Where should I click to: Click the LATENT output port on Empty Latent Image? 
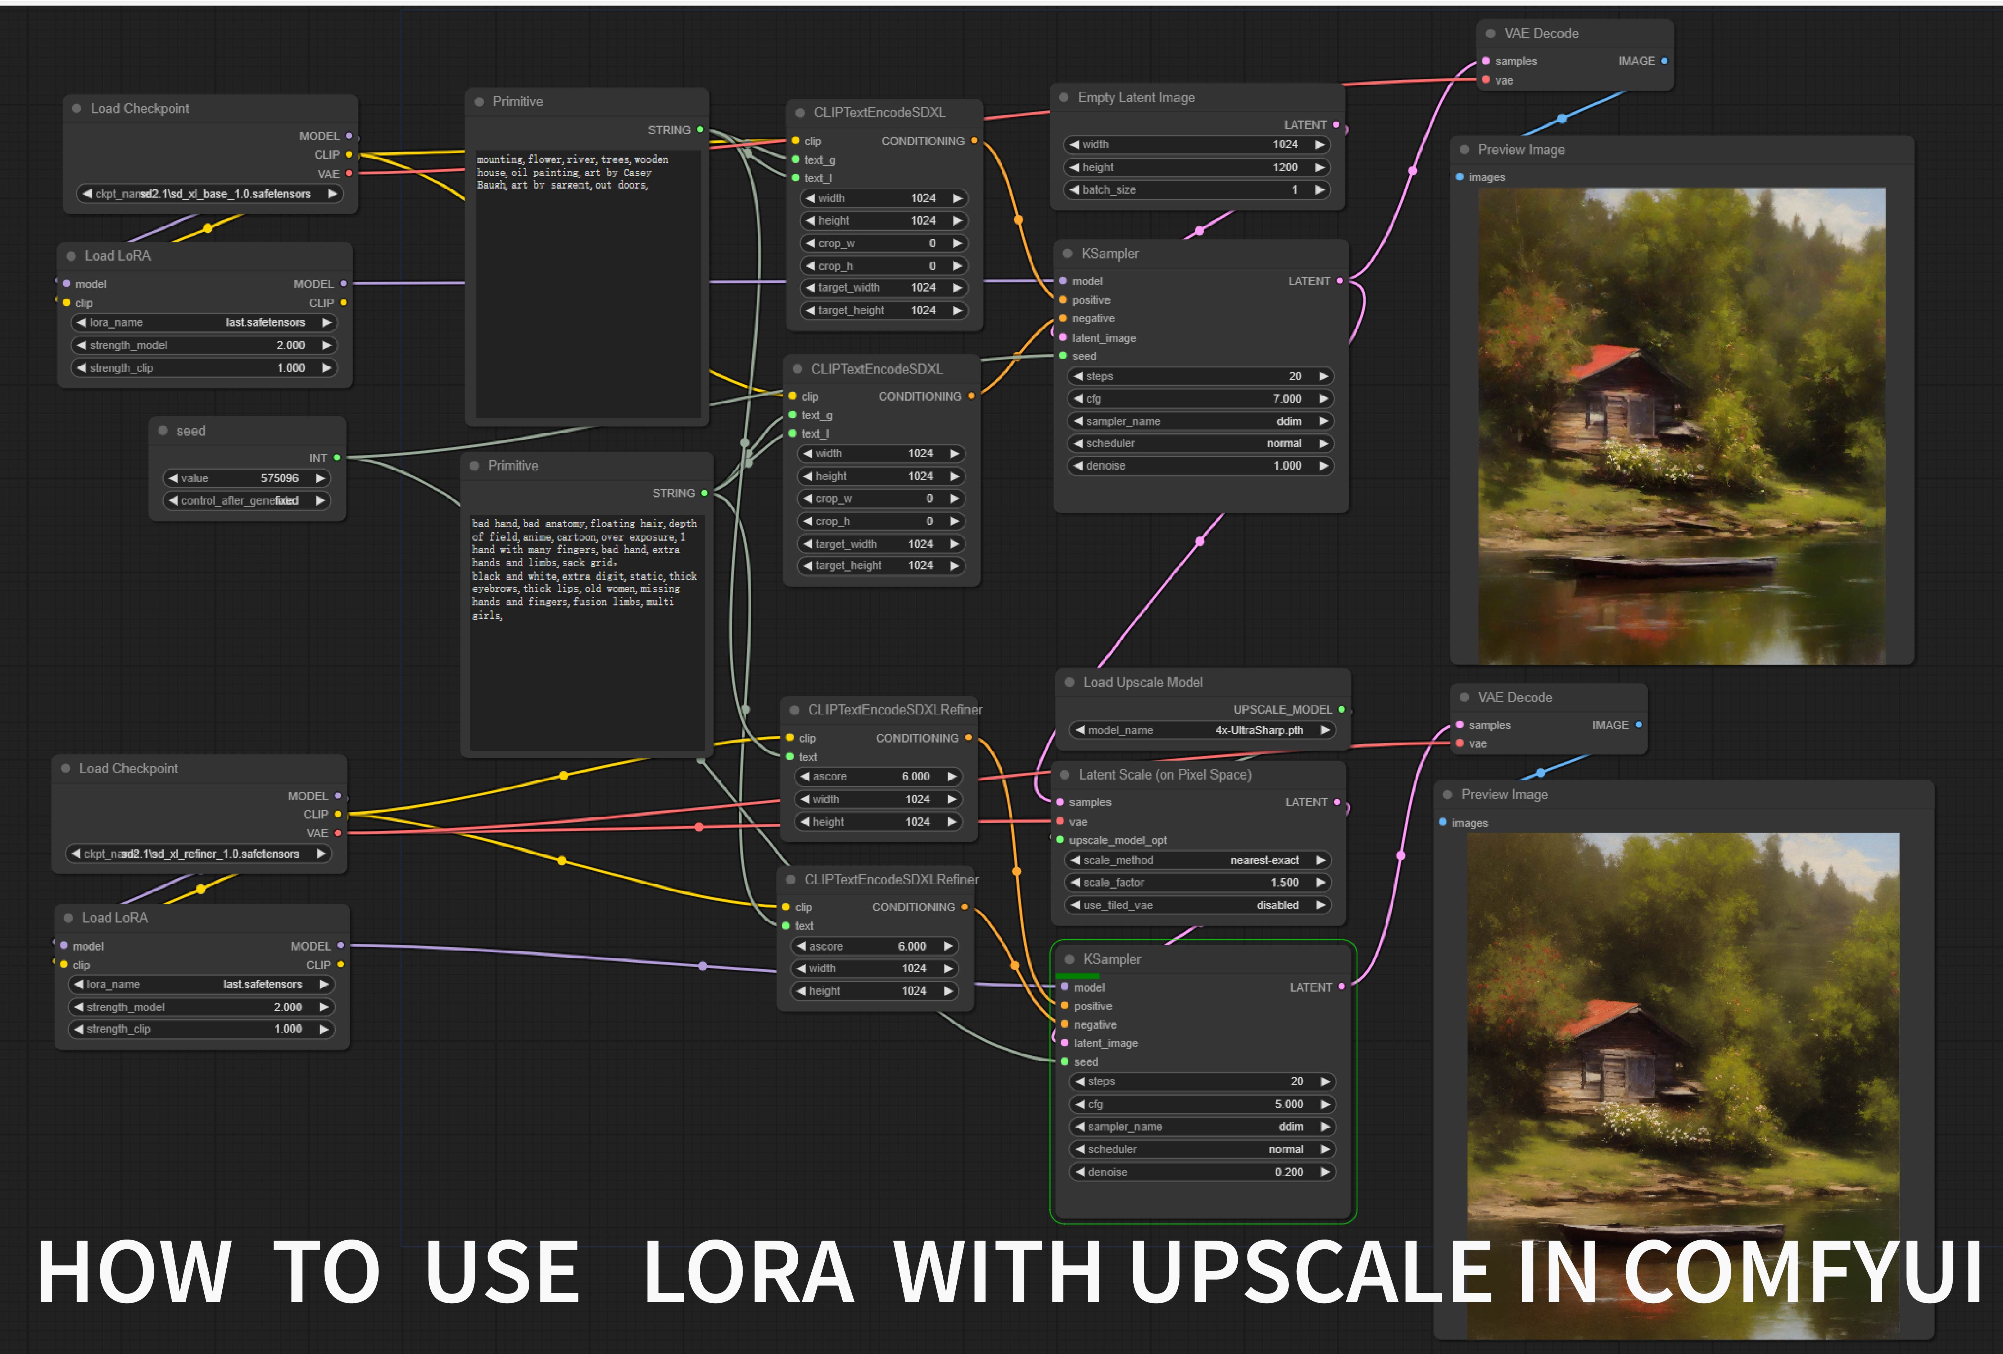click(1337, 125)
